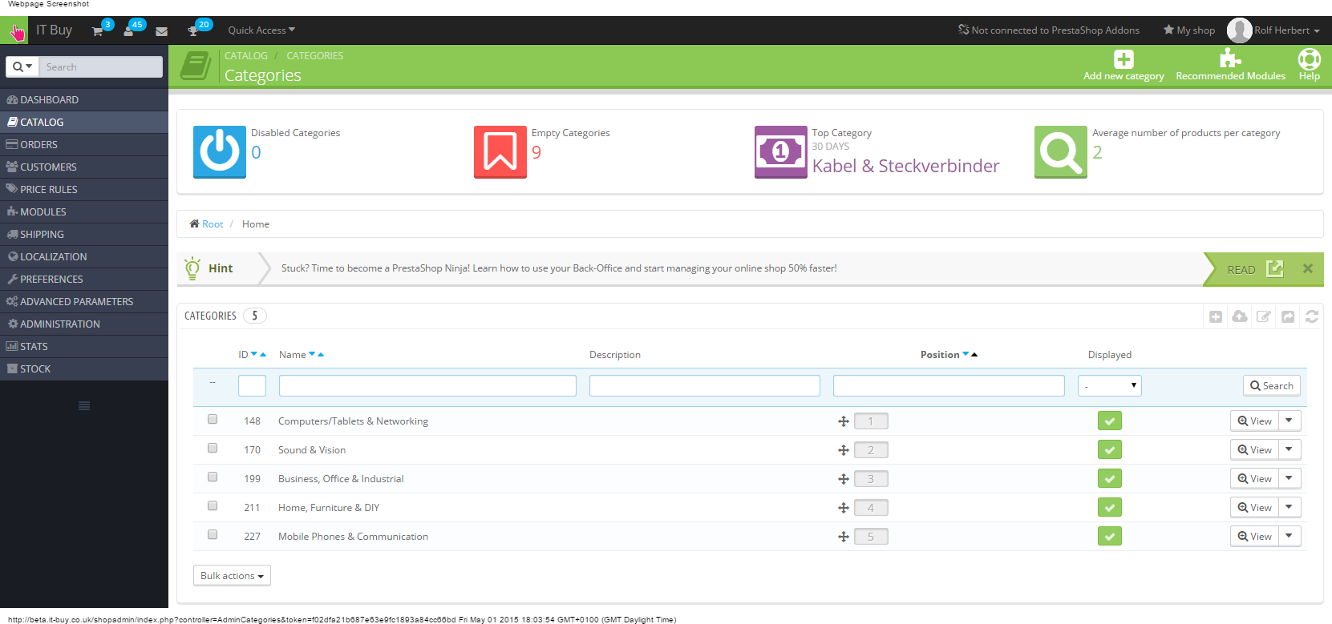Open Orders in the sidebar
The width and height of the screenshot is (1332, 624).
click(84, 145)
